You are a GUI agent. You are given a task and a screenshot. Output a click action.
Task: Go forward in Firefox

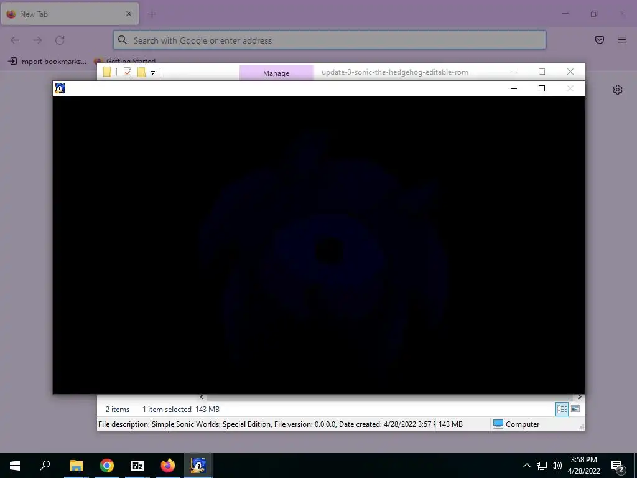[37, 40]
